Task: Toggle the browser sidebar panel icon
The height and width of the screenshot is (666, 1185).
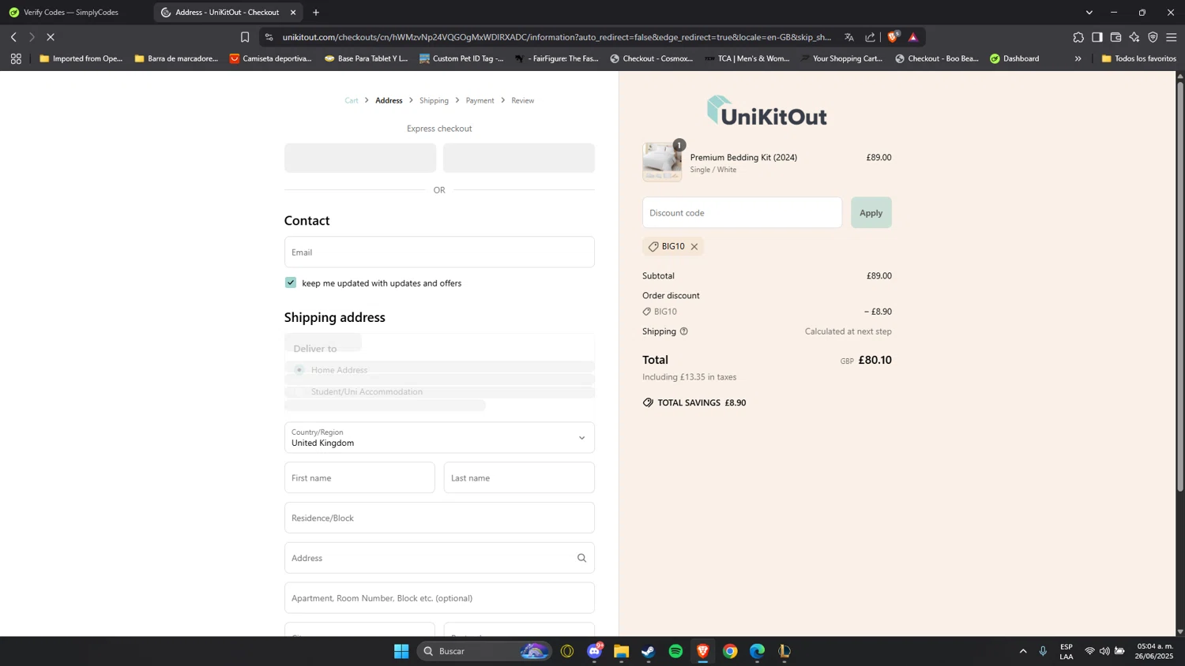Action: pyautogui.click(x=1097, y=37)
